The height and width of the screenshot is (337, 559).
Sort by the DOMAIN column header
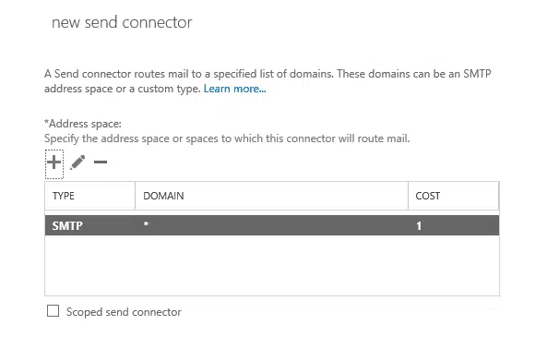click(x=271, y=196)
